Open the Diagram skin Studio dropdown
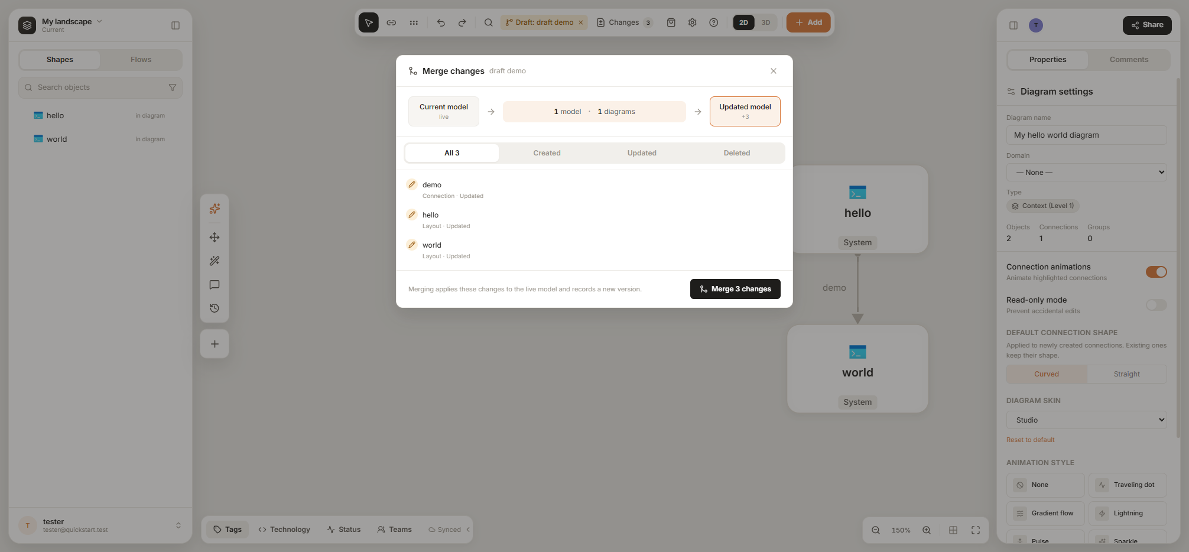Image resolution: width=1189 pixels, height=552 pixels. [x=1086, y=420]
